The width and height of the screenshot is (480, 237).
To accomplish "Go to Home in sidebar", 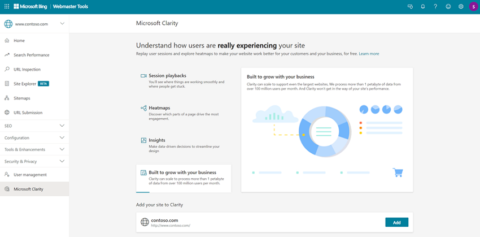I will [x=34, y=41].
